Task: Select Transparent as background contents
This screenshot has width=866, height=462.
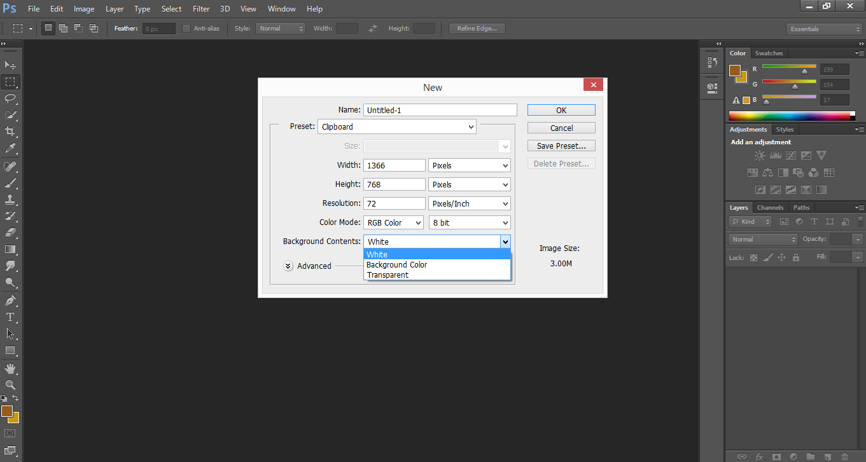Action: click(388, 275)
